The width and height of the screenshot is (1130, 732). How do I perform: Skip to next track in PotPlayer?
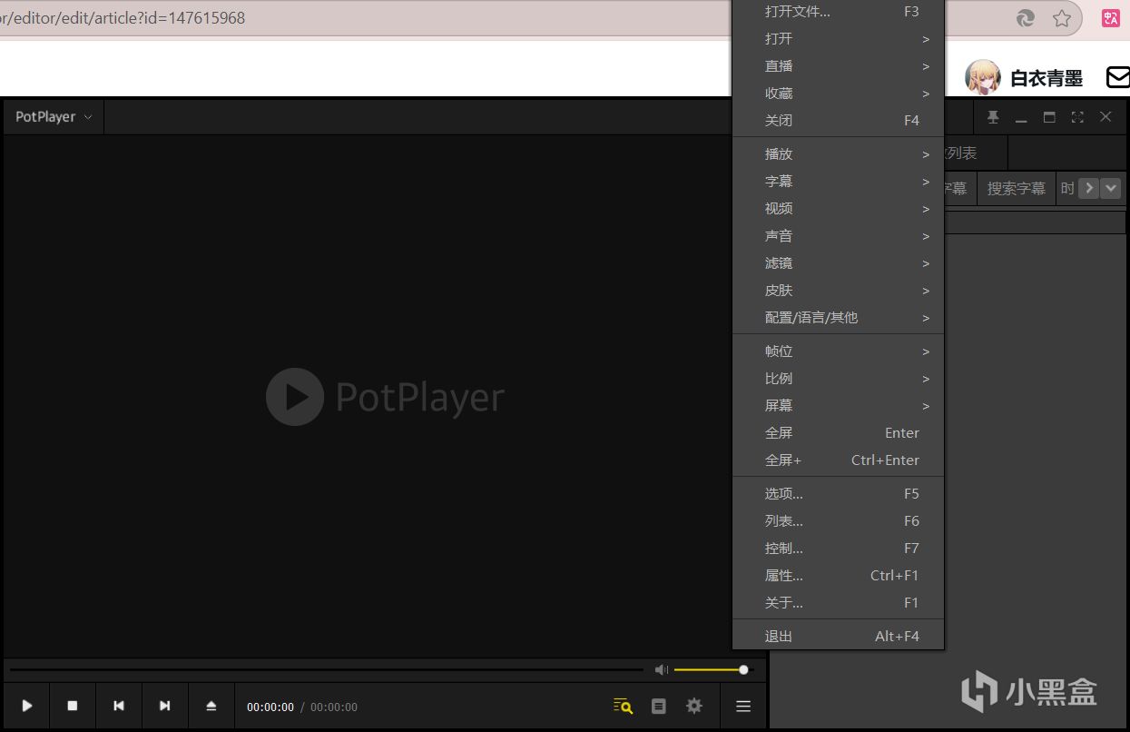[x=165, y=706]
